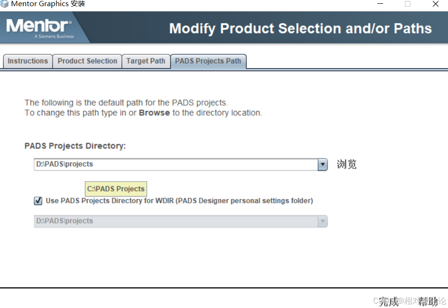Uncheck Use PADS Projects Directory for WDIR

click(x=38, y=200)
